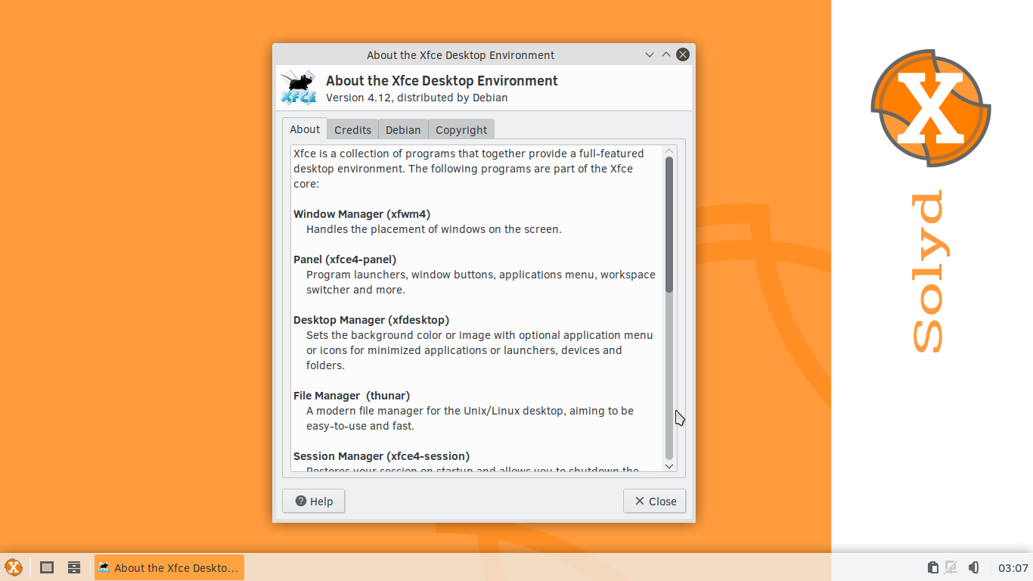Click the "Desktop Manager (xfdesktop)" heading
Screen dimensions: 1033x581
371,320
